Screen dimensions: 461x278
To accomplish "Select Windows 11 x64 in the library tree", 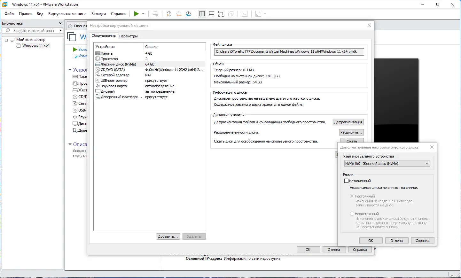I will point(36,45).
